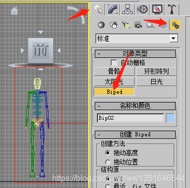
Task: Select the Helpers category icon
Action: 150,25
